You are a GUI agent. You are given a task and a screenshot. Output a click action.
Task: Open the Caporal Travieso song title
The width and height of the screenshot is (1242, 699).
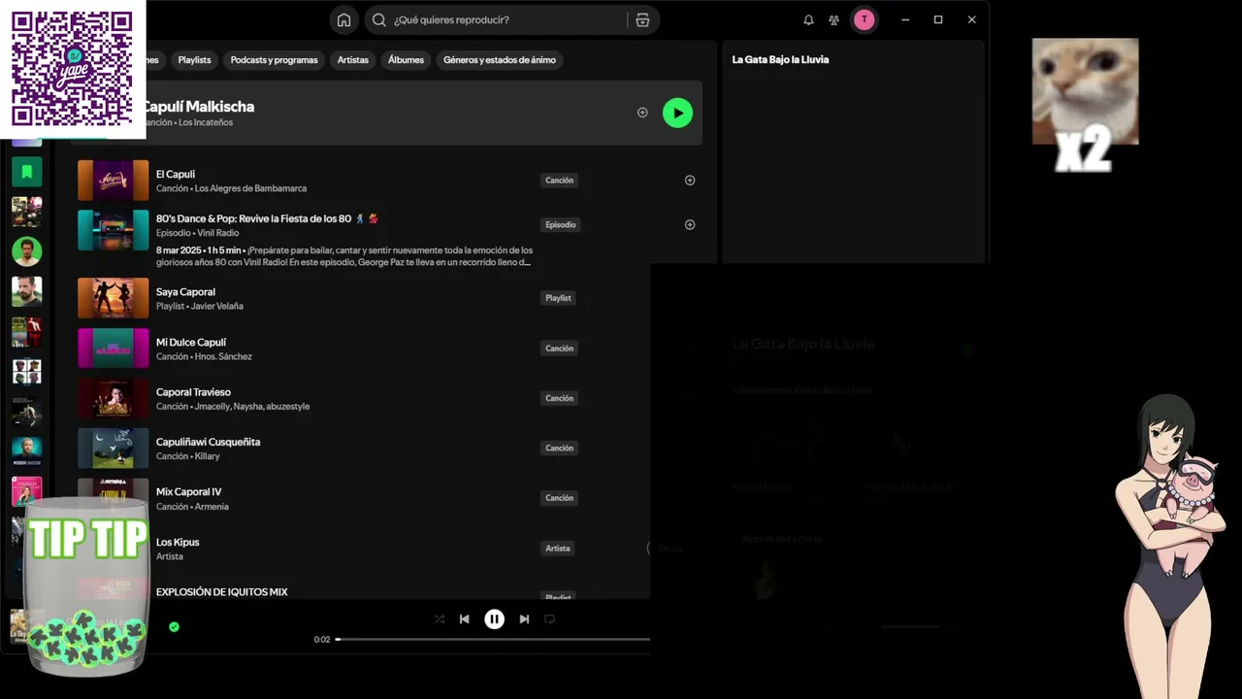(x=193, y=392)
